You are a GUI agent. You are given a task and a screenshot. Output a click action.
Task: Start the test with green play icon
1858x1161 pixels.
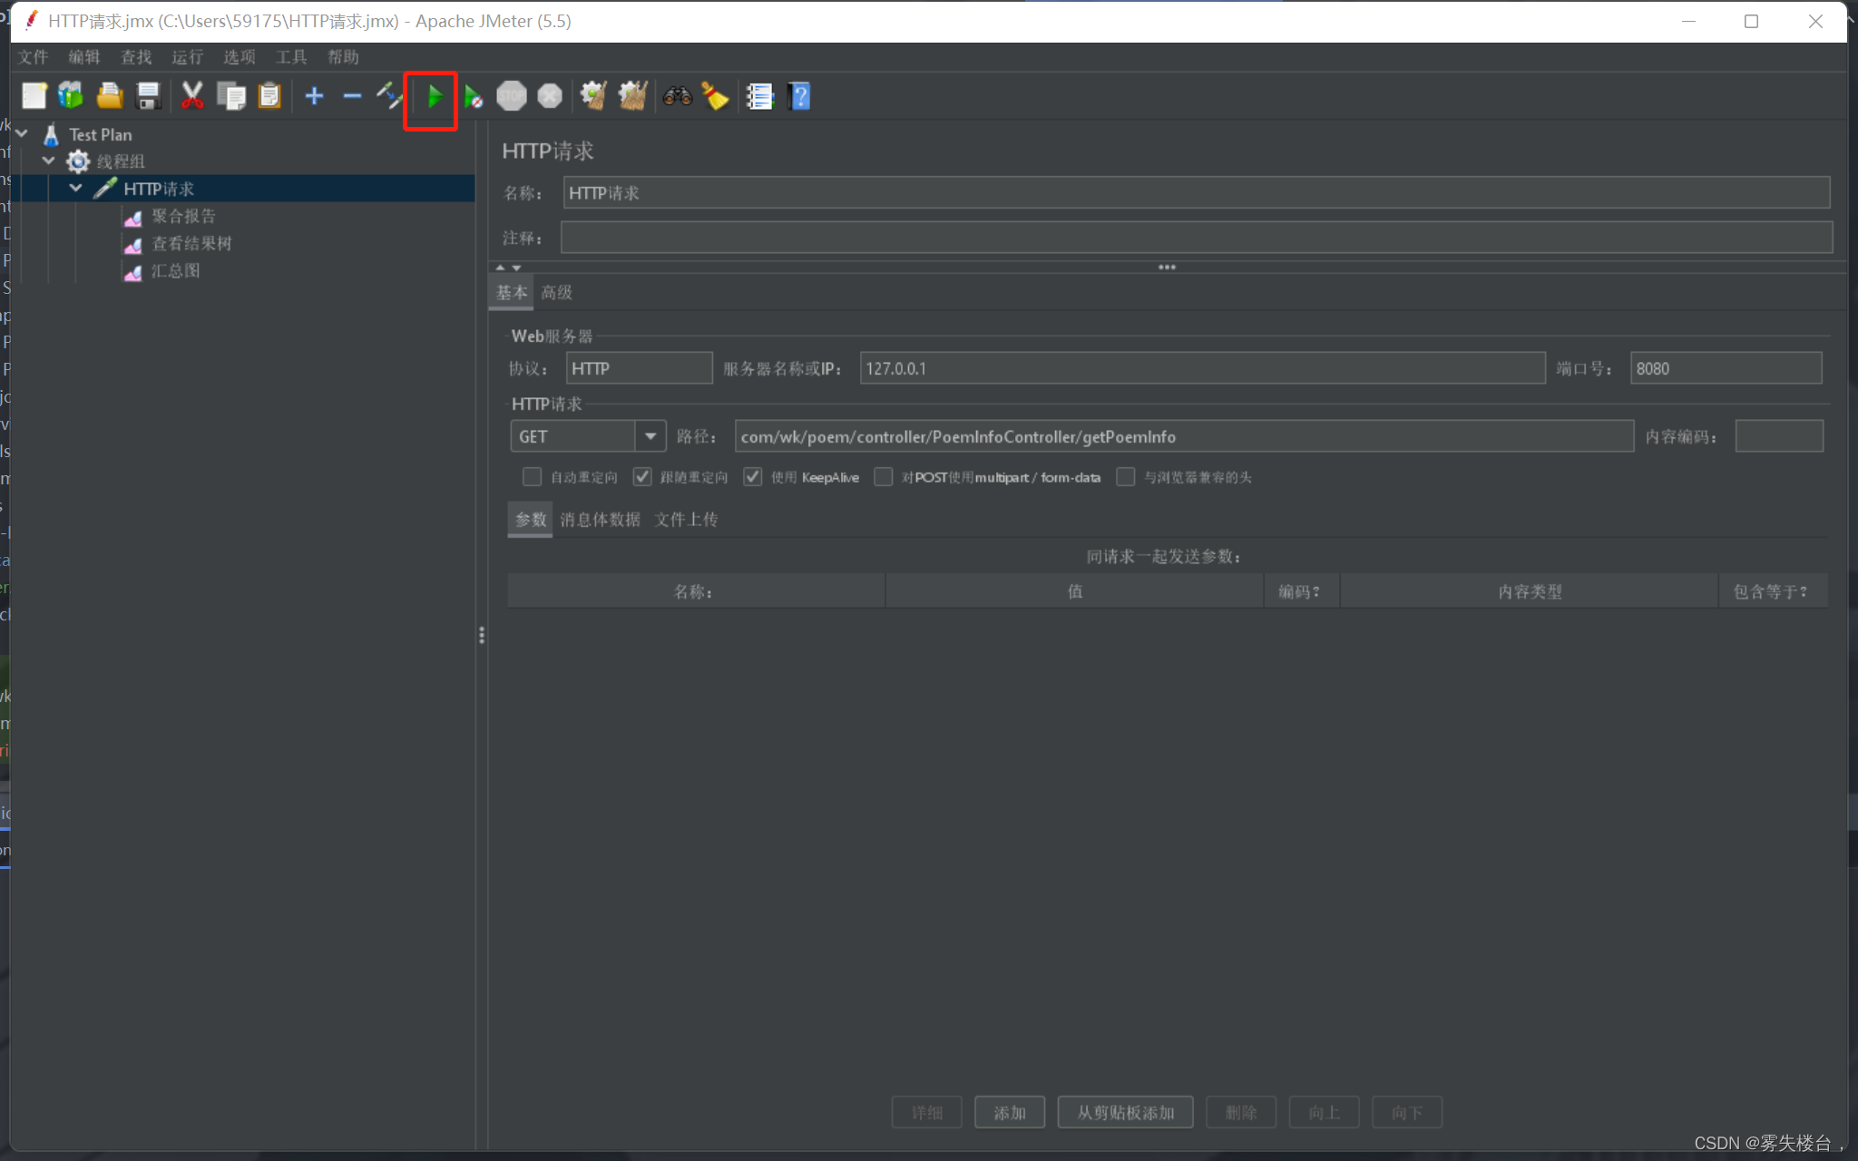tap(435, 95)
